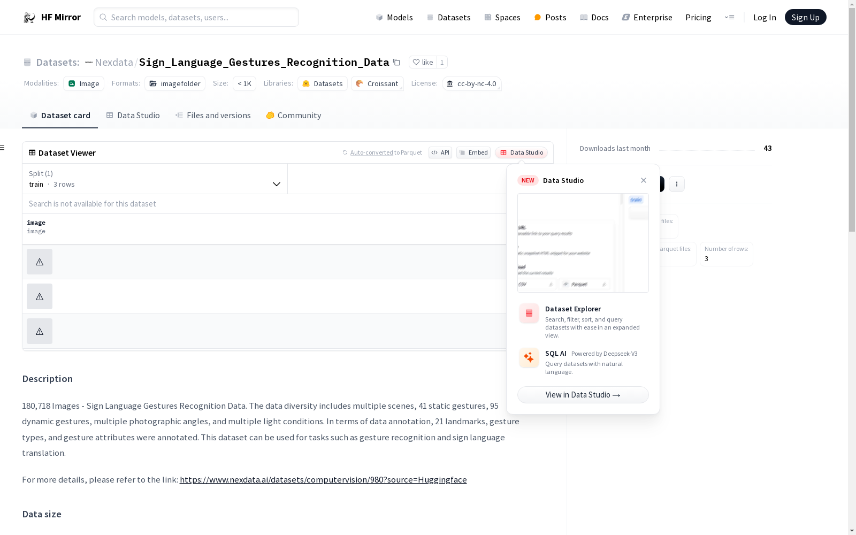Click Log In
Viewport: 856px width, 535px height.
[x=765, y=17]
